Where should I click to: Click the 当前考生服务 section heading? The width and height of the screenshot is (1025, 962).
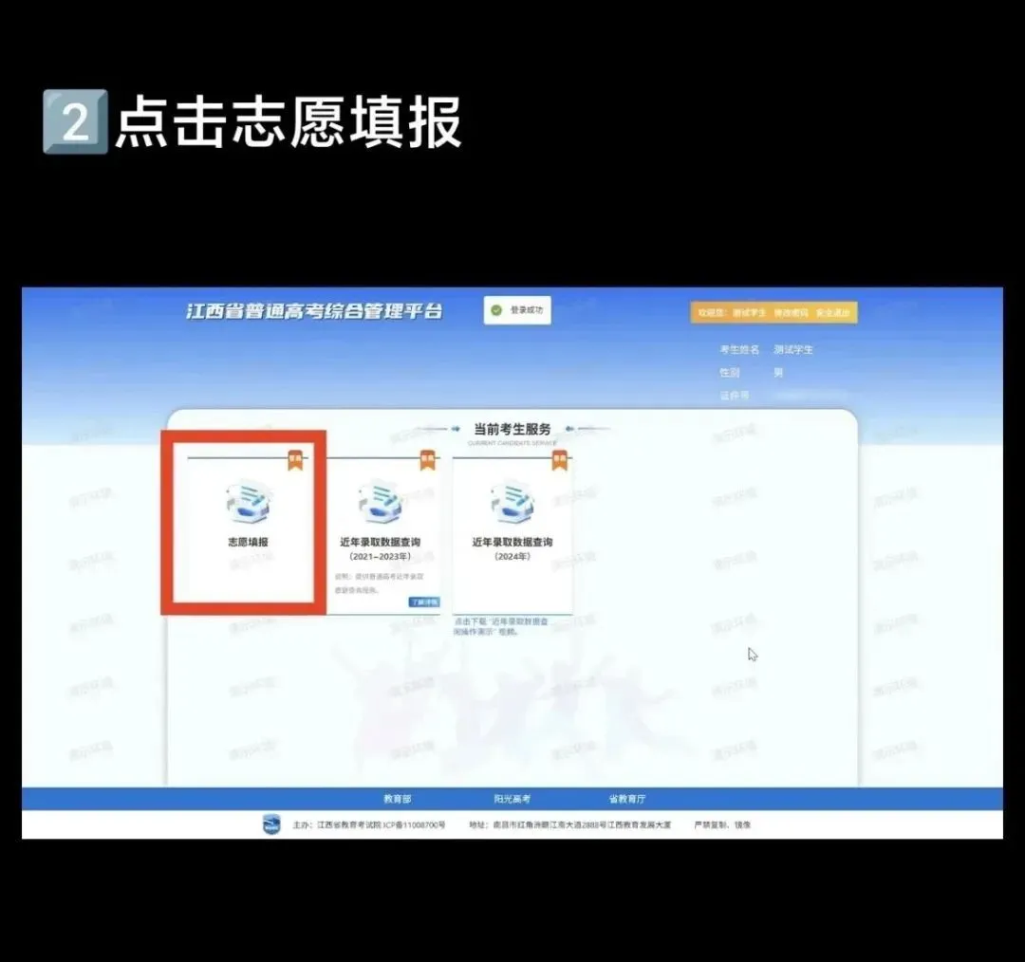click(x=512, y=430)
